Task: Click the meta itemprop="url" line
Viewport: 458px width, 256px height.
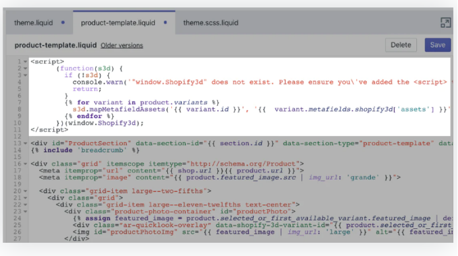Action: click(171, 171)
